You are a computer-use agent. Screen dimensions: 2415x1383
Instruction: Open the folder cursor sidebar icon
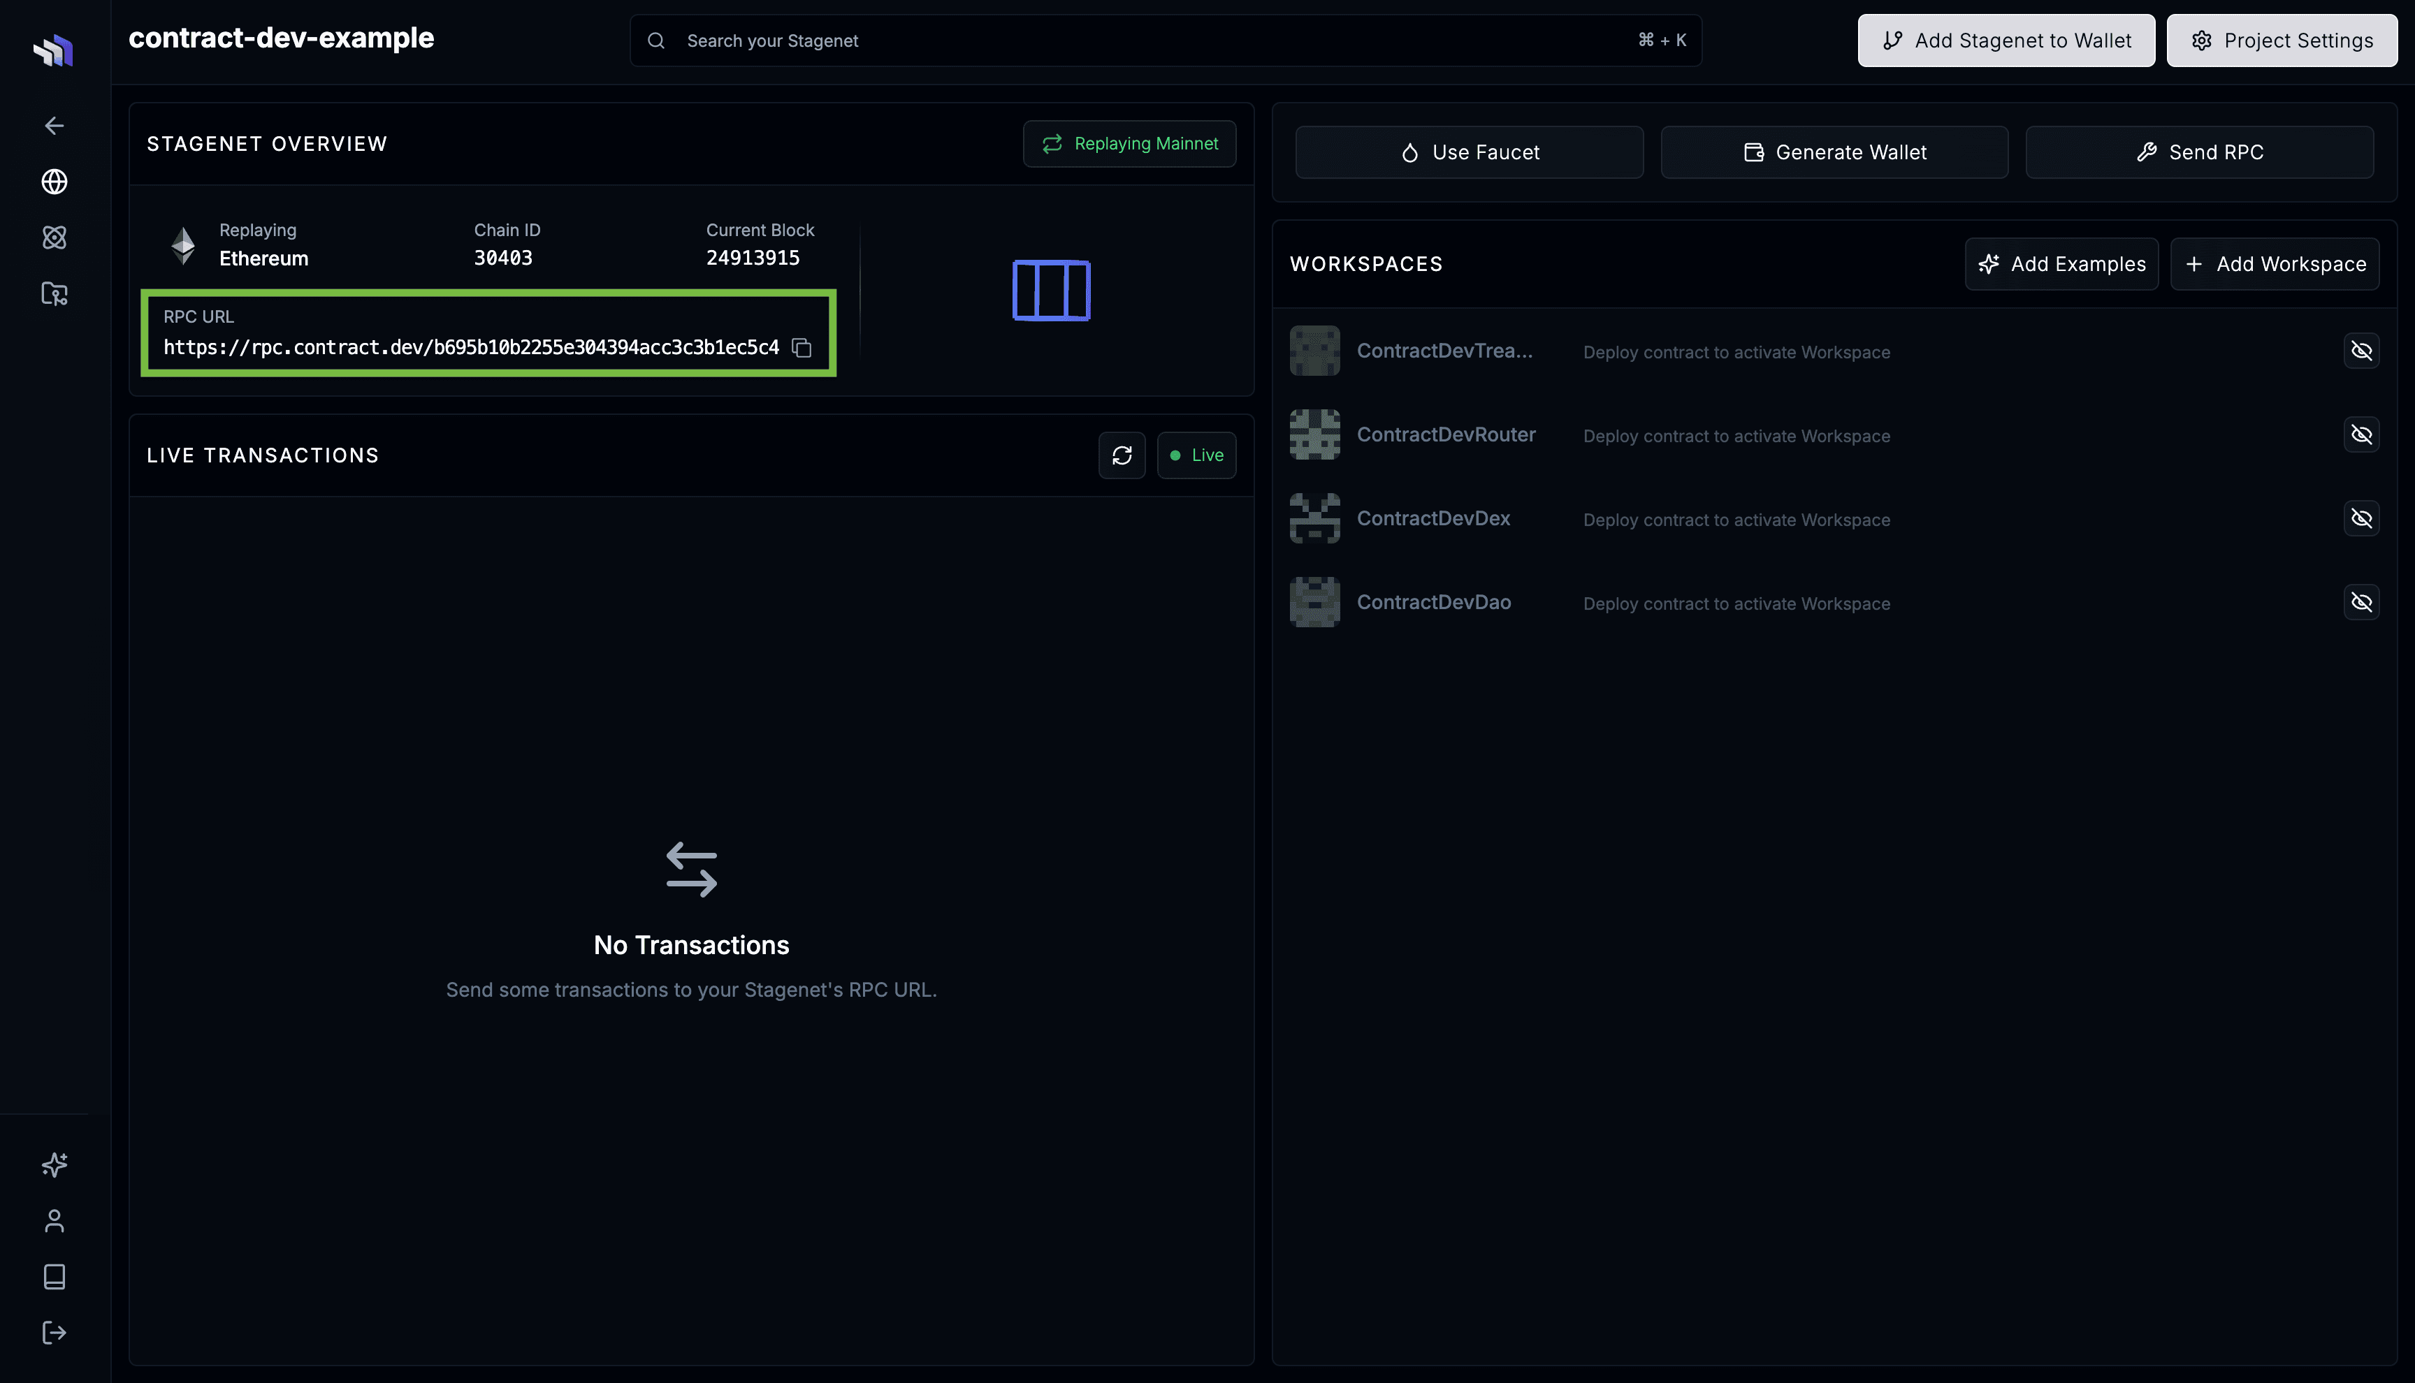point(54,293)
